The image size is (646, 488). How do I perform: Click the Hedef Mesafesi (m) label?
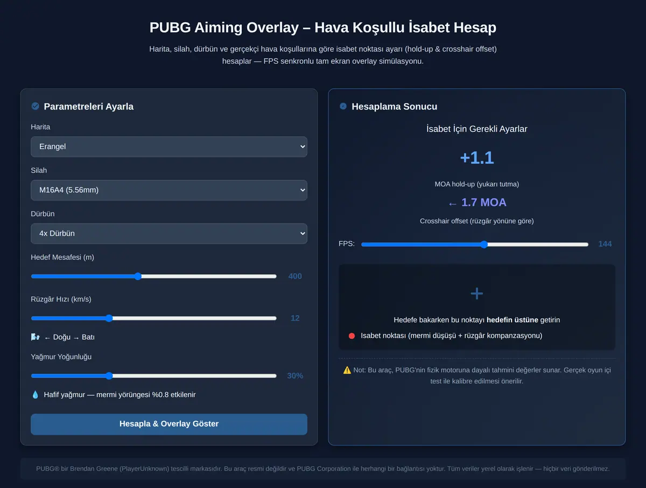pos(62,257)
